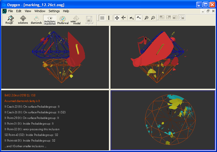Screen dimensions: 217x152
Task: Select the four-arrow move tool icon
Action: pos(117,18)
